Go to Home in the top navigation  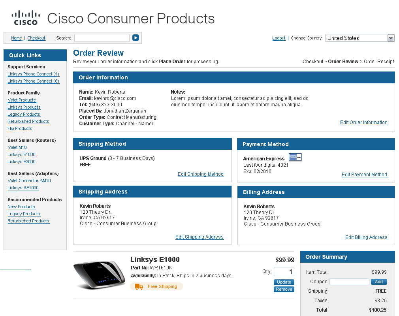point(17,38)
